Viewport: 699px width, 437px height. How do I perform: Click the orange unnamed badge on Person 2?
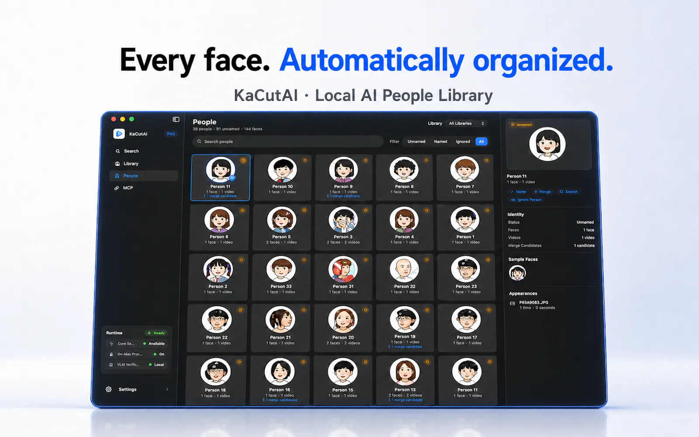[241, 260]
